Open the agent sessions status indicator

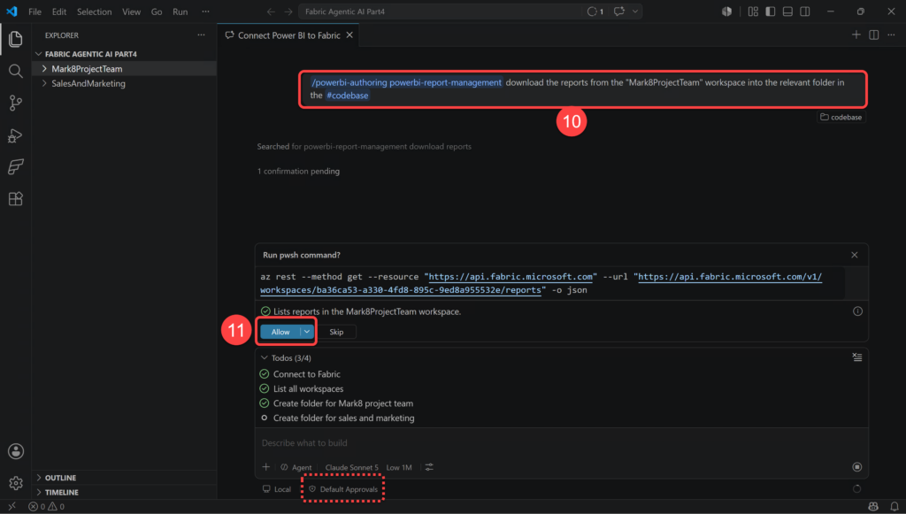[595, 12]
